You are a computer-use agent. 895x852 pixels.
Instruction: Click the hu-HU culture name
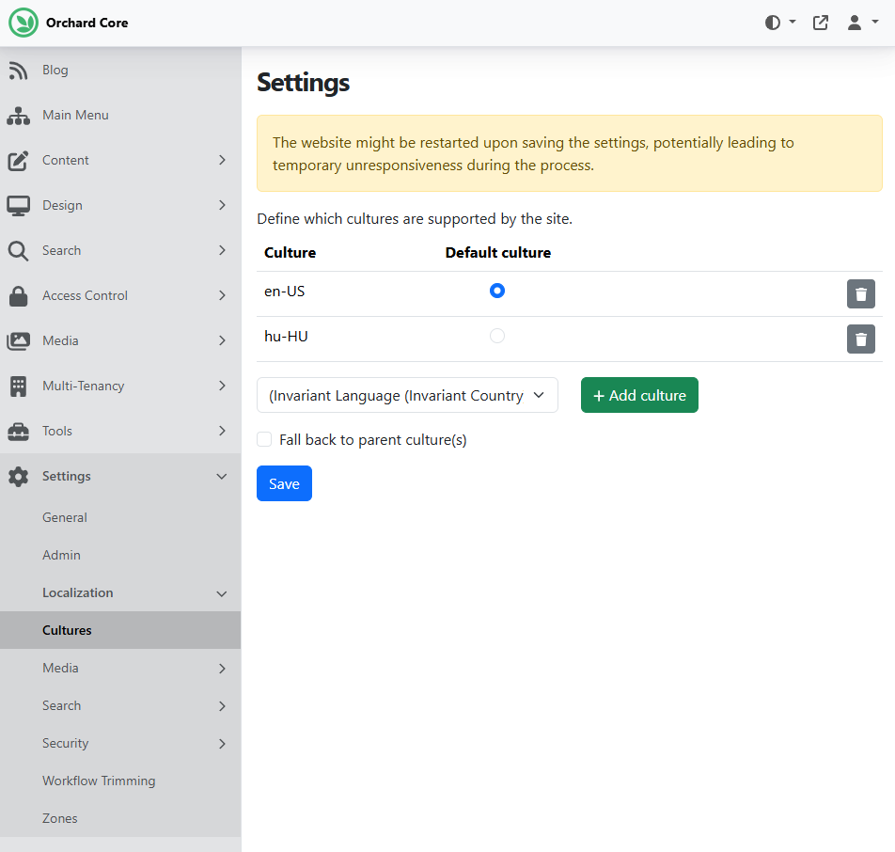pos(286,337)
